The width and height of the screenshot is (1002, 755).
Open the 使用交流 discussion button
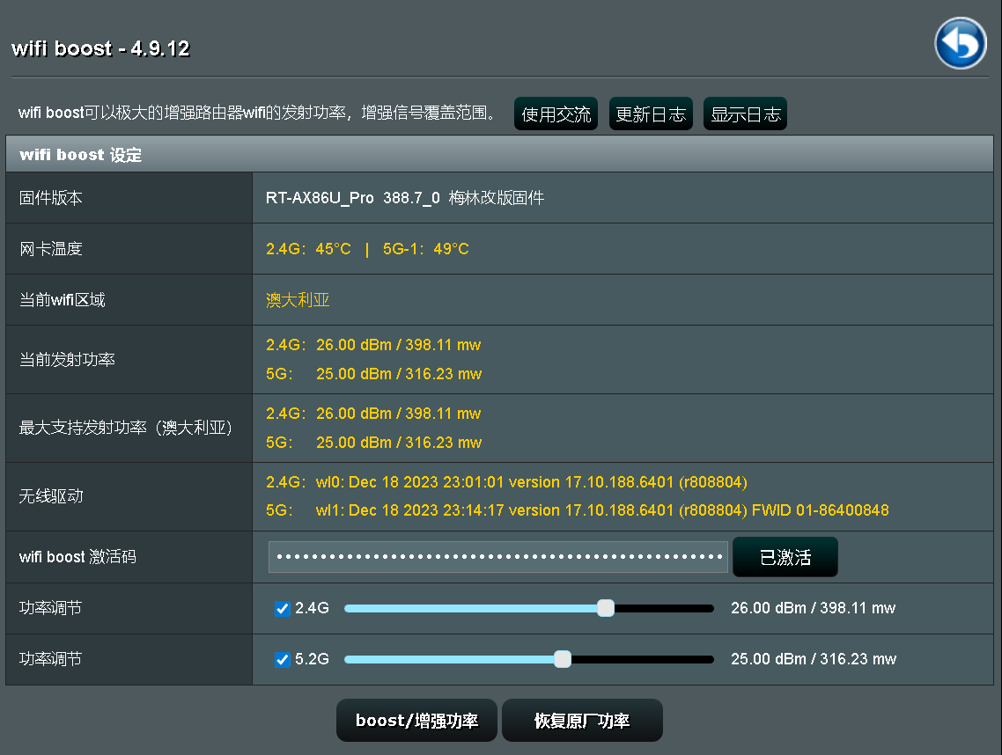point(556,114)
